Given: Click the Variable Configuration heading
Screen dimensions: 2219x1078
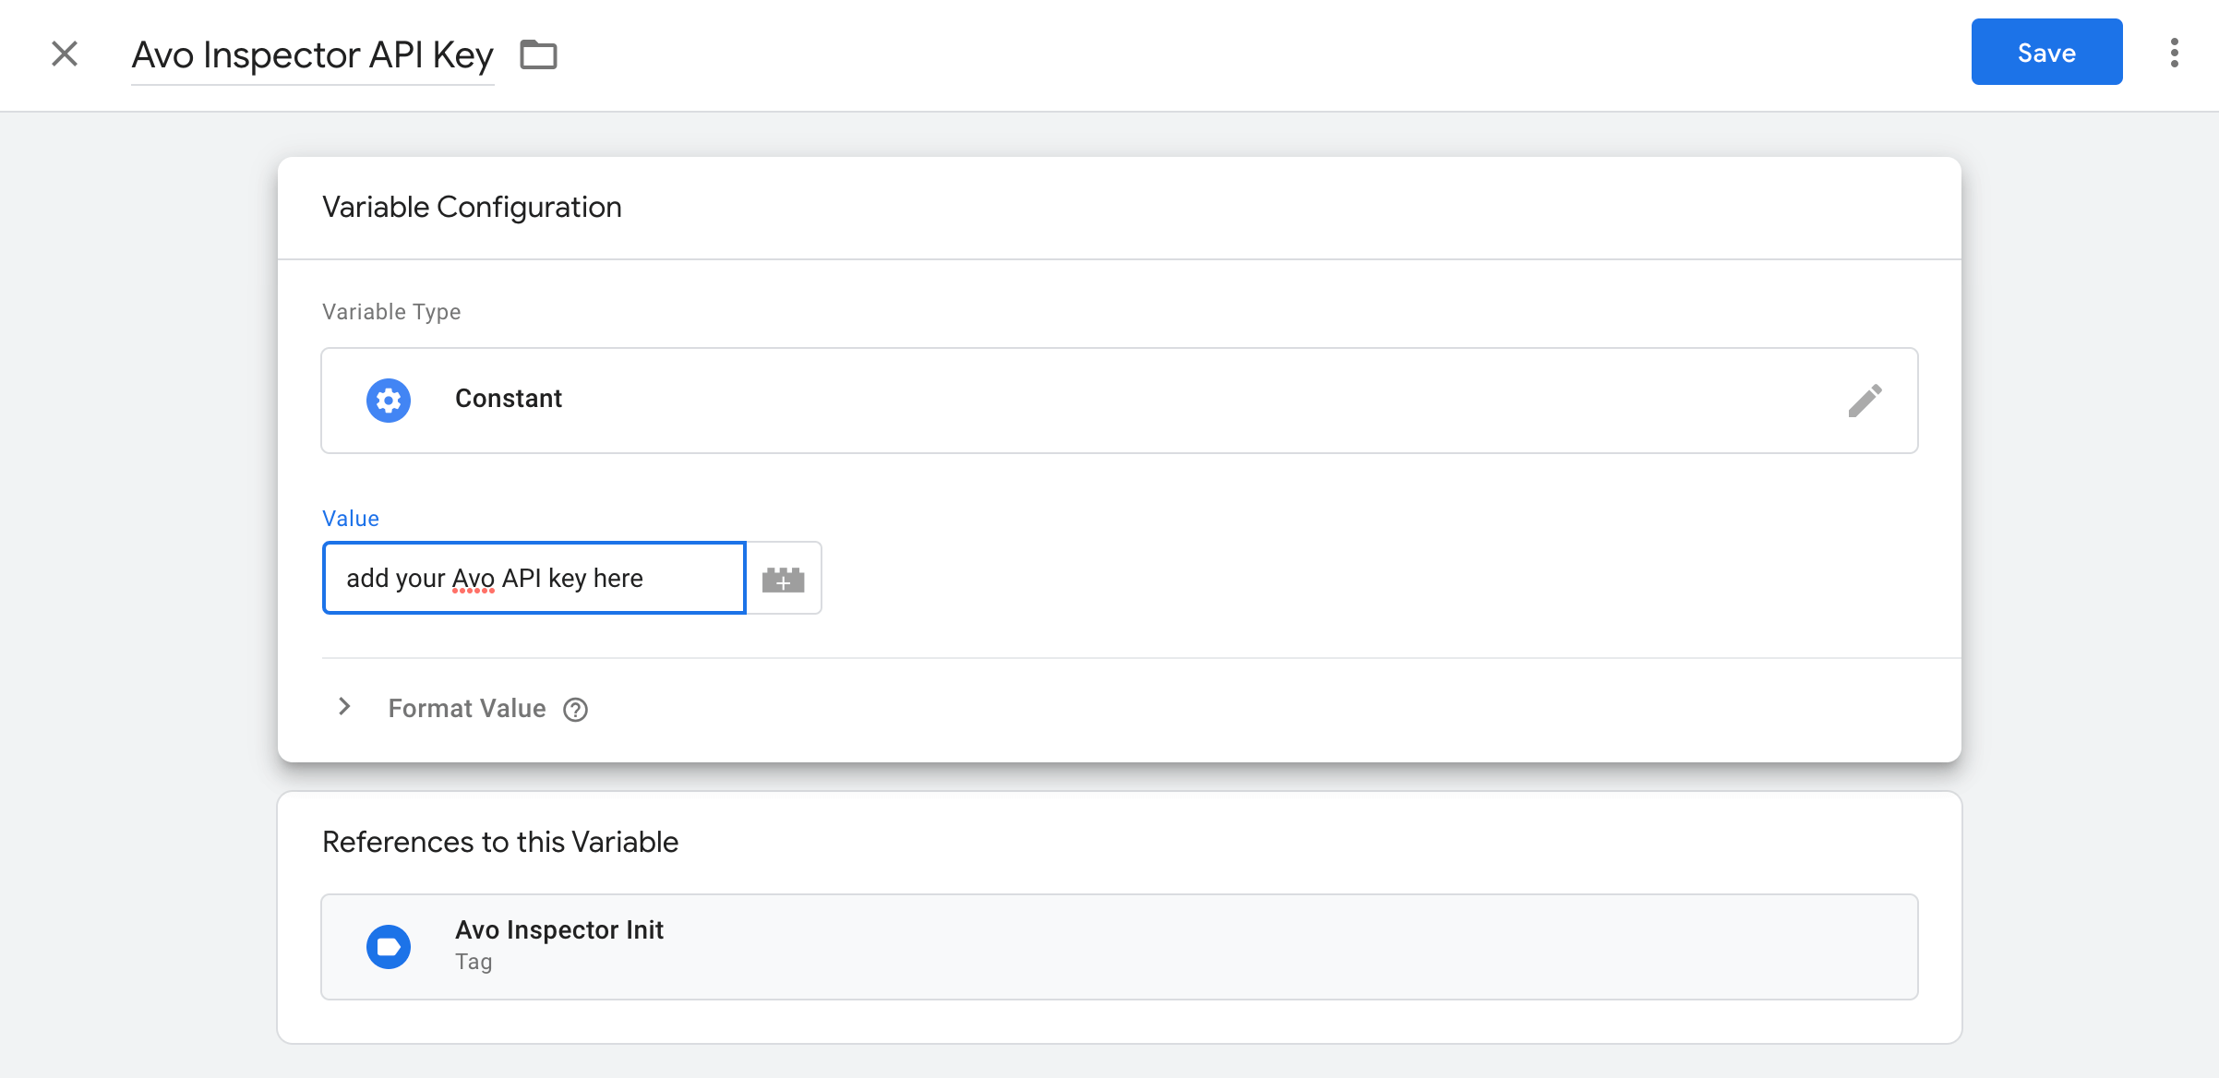Looking at the screenshot, I should (471, 207).
